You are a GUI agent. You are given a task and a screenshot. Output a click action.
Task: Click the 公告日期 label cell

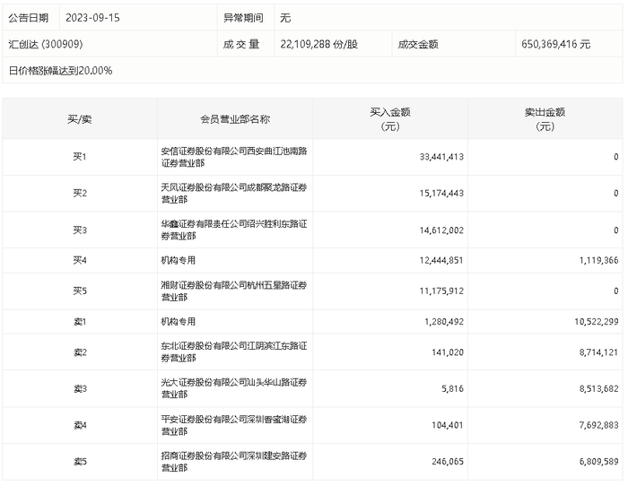pos(29,18)
